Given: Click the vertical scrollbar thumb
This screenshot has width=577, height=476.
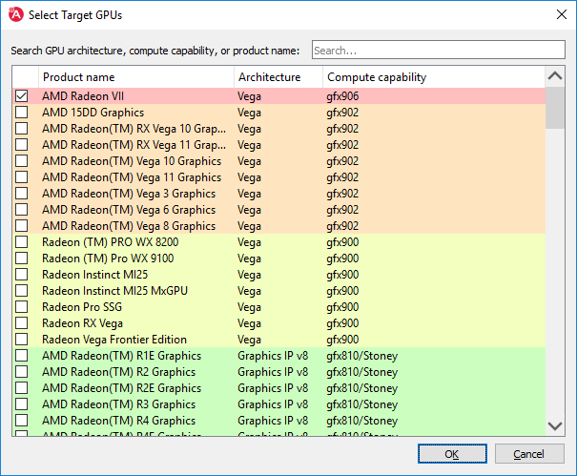Looking at the screenshot, I should [554, 107].
